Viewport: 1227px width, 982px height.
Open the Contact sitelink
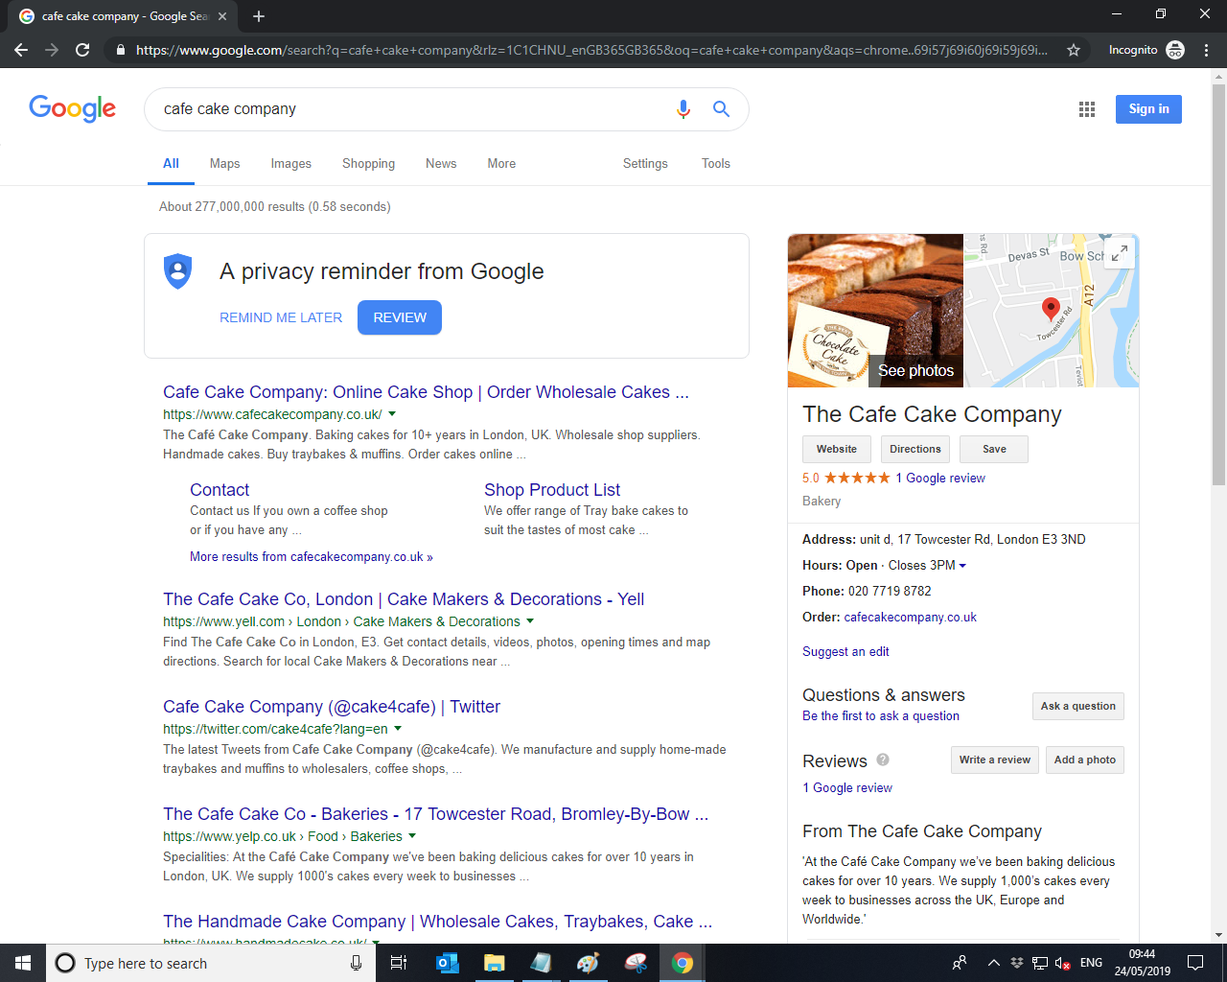coord(220,490)
